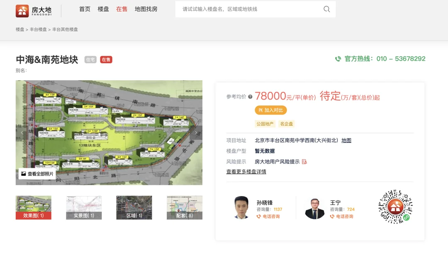Click the 住宅 property type tag
The image size is (448, 254).
(x=90, y=60)
